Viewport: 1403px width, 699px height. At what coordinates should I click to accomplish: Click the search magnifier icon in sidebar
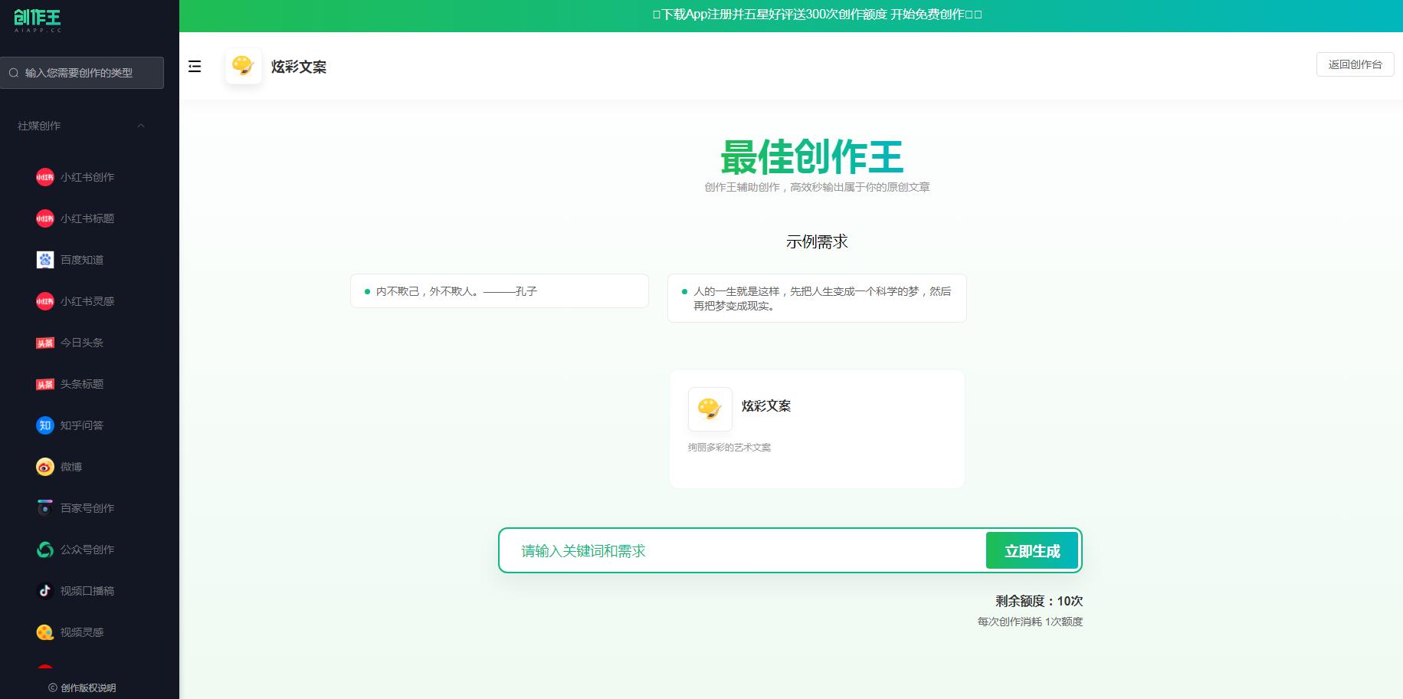click(x=14, y=73)
